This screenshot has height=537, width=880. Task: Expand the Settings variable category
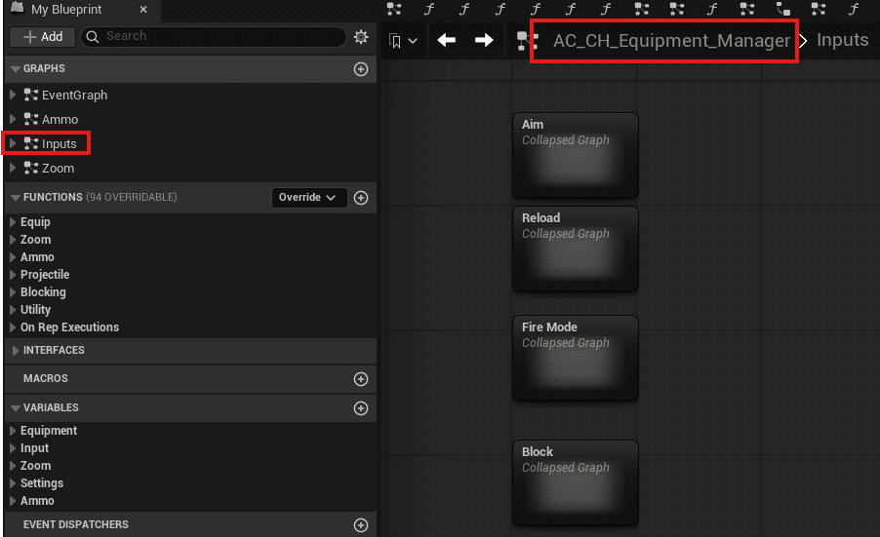click(13, 483)
